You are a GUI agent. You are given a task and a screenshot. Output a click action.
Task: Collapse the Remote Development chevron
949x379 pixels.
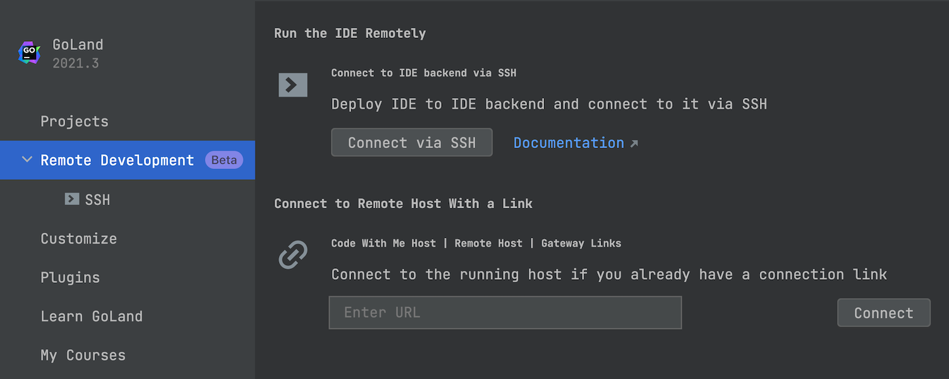pos(27,160)
